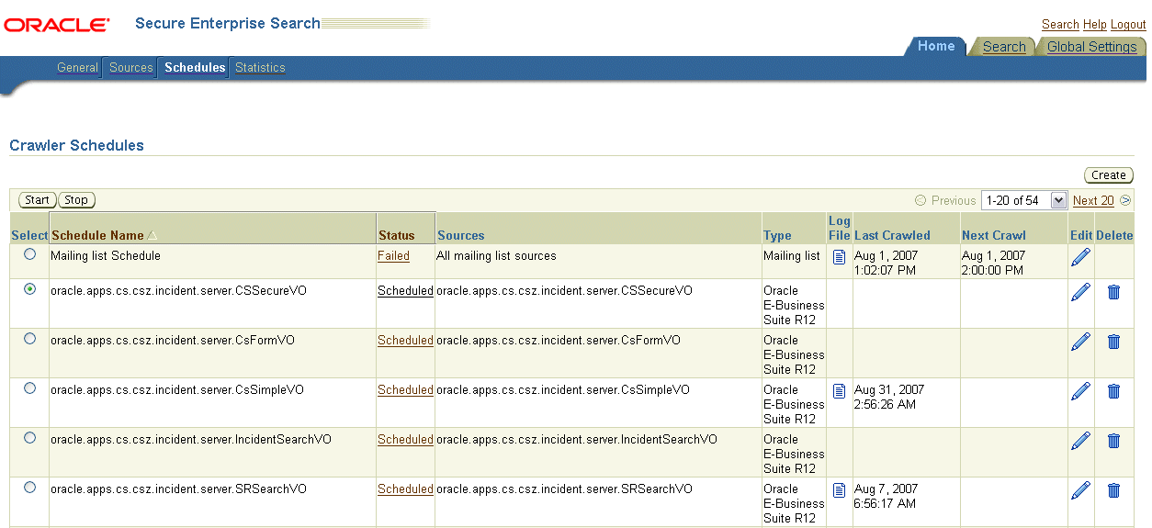This screenshot has height=528, width=1152.
Task: Sort by Schedule Name column
Action: point(97,236)
